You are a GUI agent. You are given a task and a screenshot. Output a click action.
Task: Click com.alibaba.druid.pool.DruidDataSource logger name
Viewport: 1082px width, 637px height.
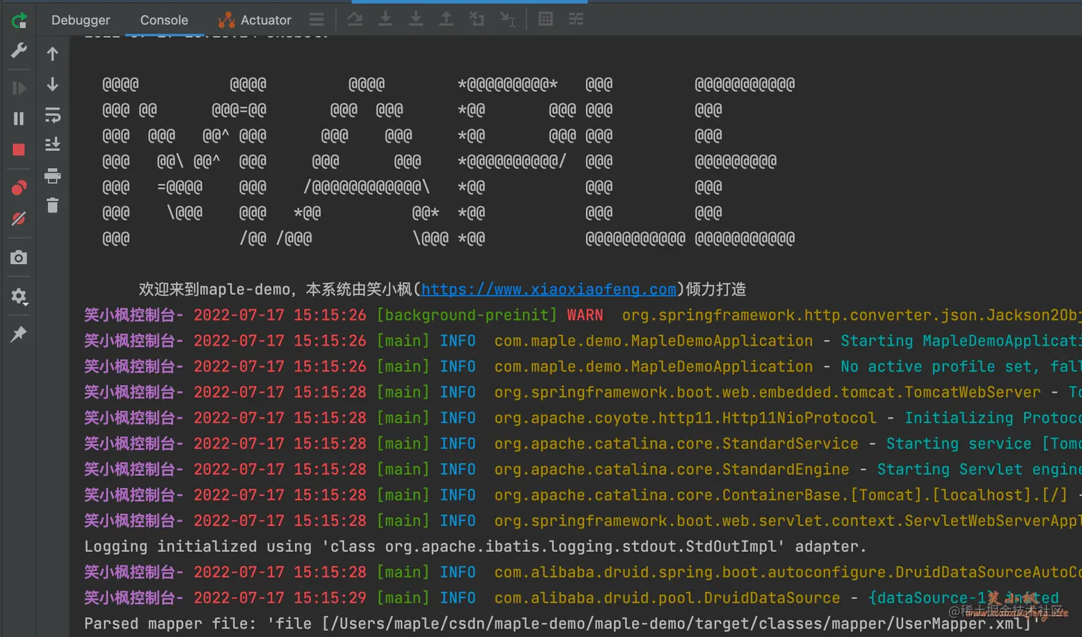point(668,598)
